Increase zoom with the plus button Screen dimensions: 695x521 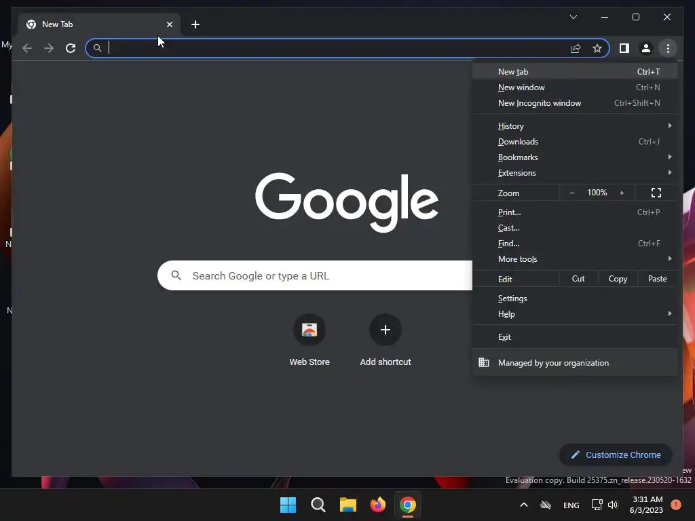[622, 193]
